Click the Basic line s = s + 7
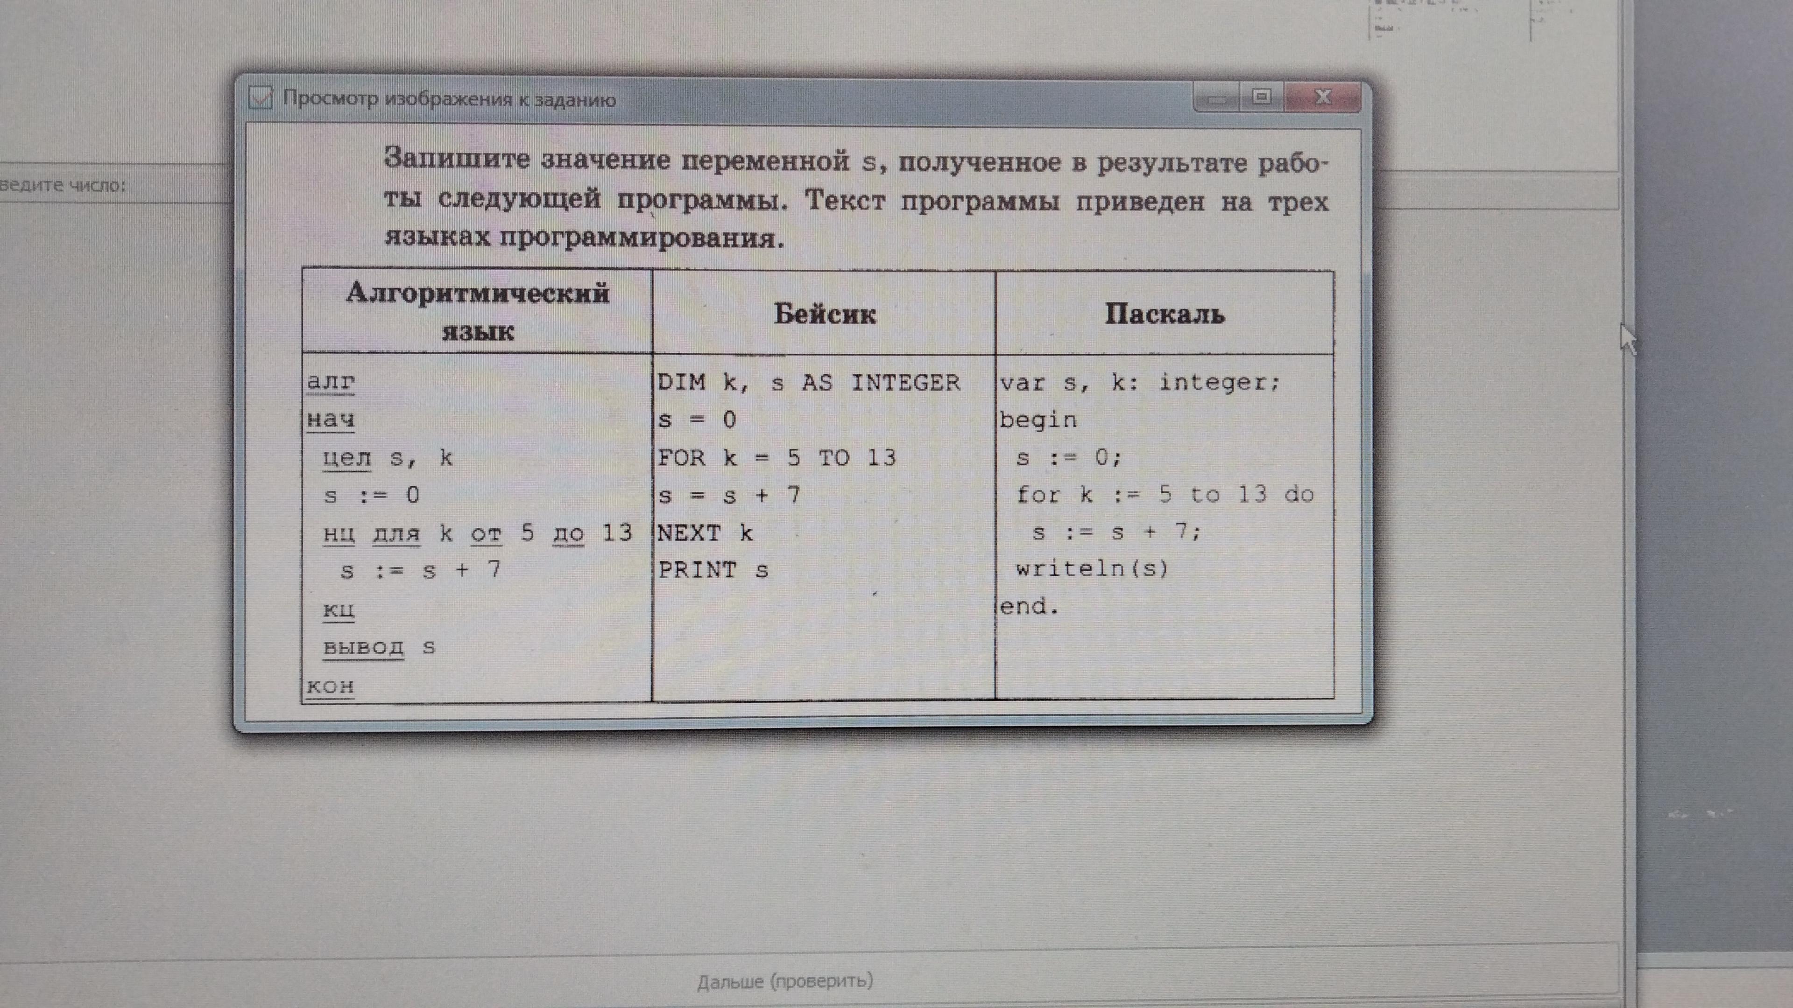 729,495
